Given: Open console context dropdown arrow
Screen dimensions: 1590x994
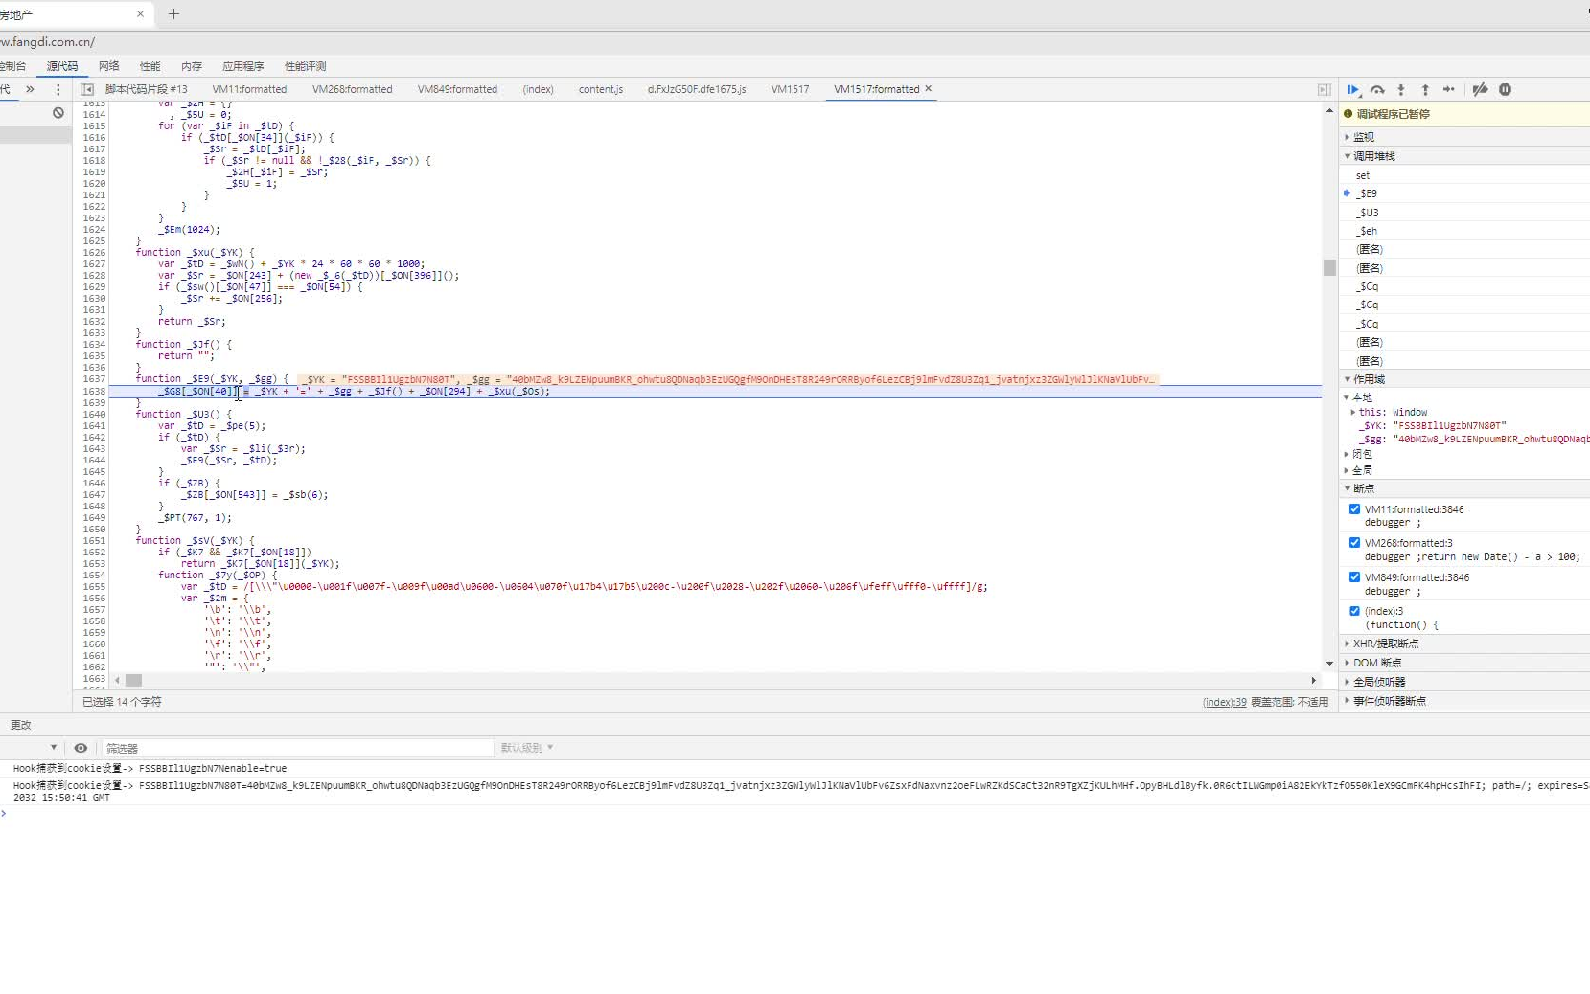Looking at the screenshot, I should pyautogui.click(x=54, y=748).
